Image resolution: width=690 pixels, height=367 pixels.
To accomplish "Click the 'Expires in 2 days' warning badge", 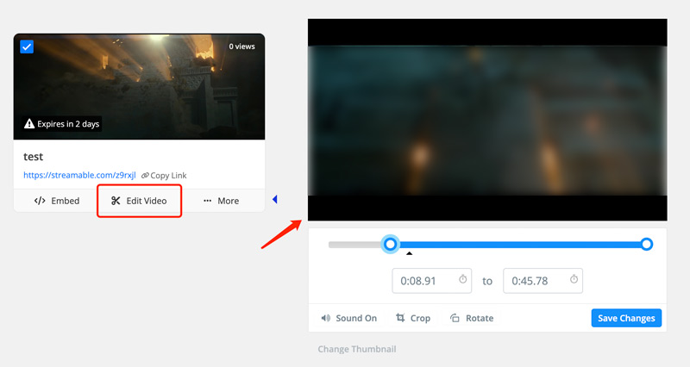I will 62,123.
